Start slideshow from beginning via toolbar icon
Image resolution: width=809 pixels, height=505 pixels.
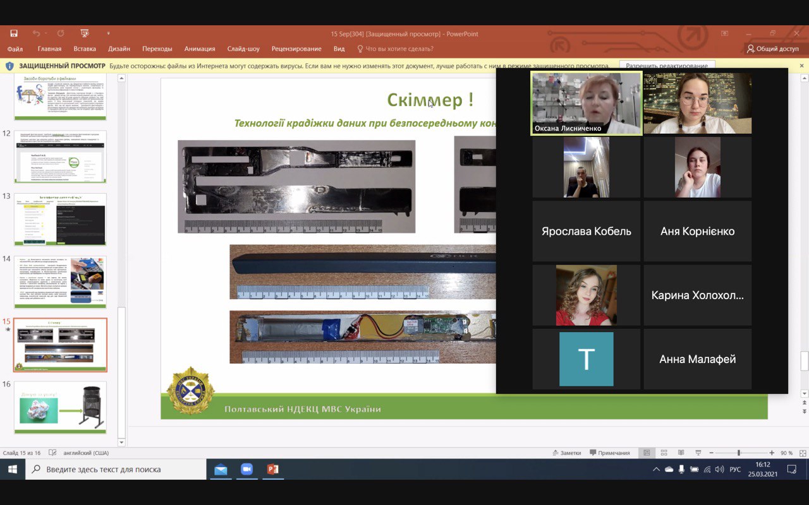click(x=85, y=33)
